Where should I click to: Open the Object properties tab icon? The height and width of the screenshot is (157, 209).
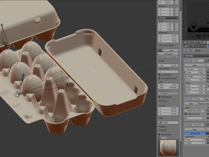click(x=202, y=46)
